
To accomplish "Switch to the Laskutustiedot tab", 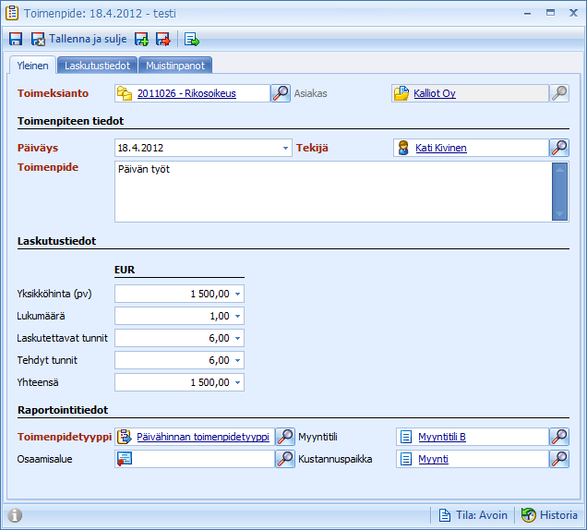I will tap(97, 66).
